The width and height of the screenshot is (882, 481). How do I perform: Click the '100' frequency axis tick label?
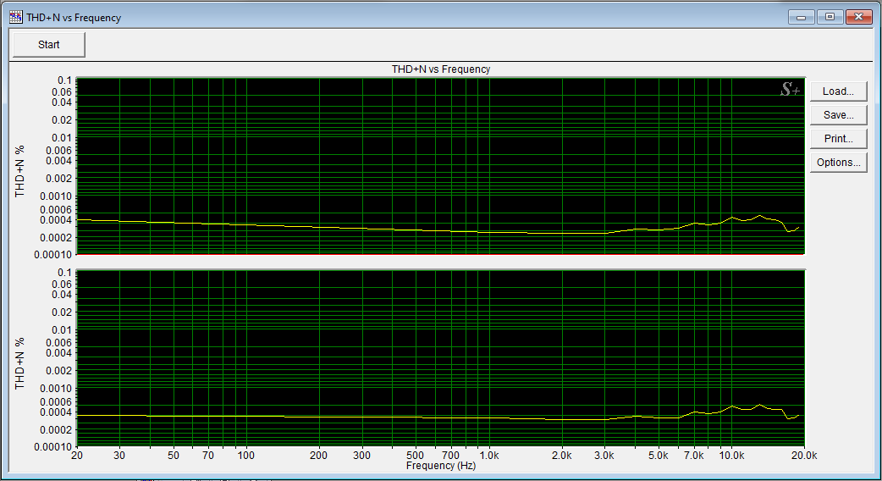pyautogui.click(x=245, y=455)
